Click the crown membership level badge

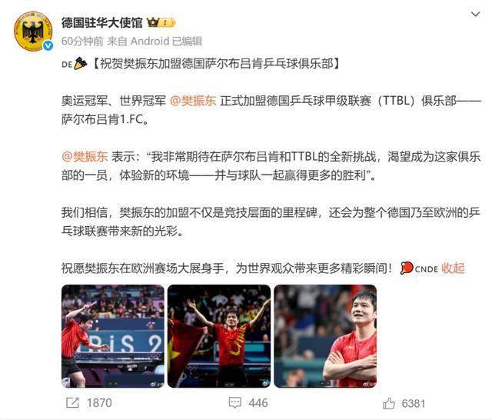[161, 22]
